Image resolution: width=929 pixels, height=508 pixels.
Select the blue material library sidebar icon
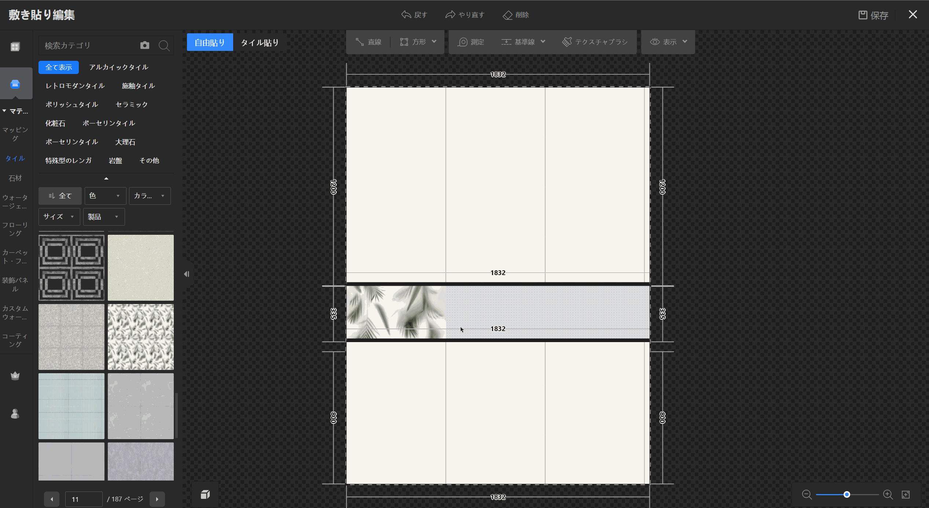[15, 84]
